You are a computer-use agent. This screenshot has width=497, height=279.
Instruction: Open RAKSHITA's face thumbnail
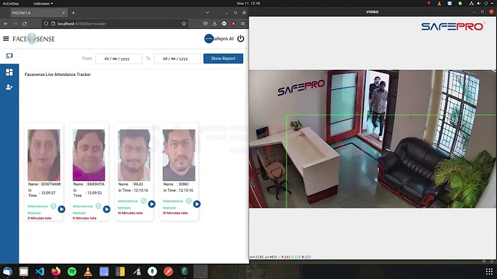[89, 155]
